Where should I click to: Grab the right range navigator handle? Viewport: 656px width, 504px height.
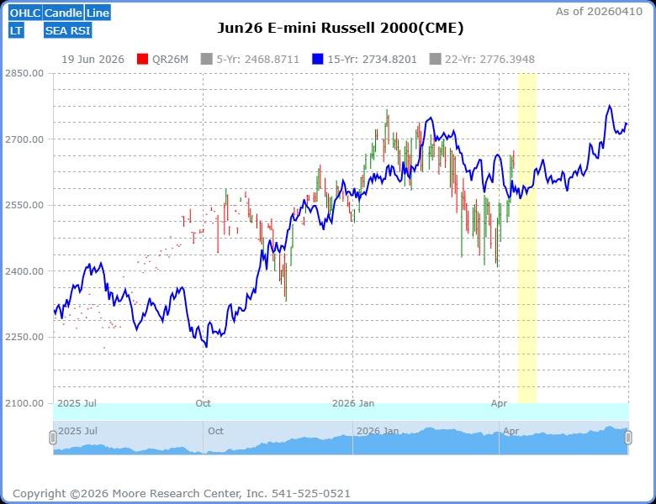coord(628,438)
